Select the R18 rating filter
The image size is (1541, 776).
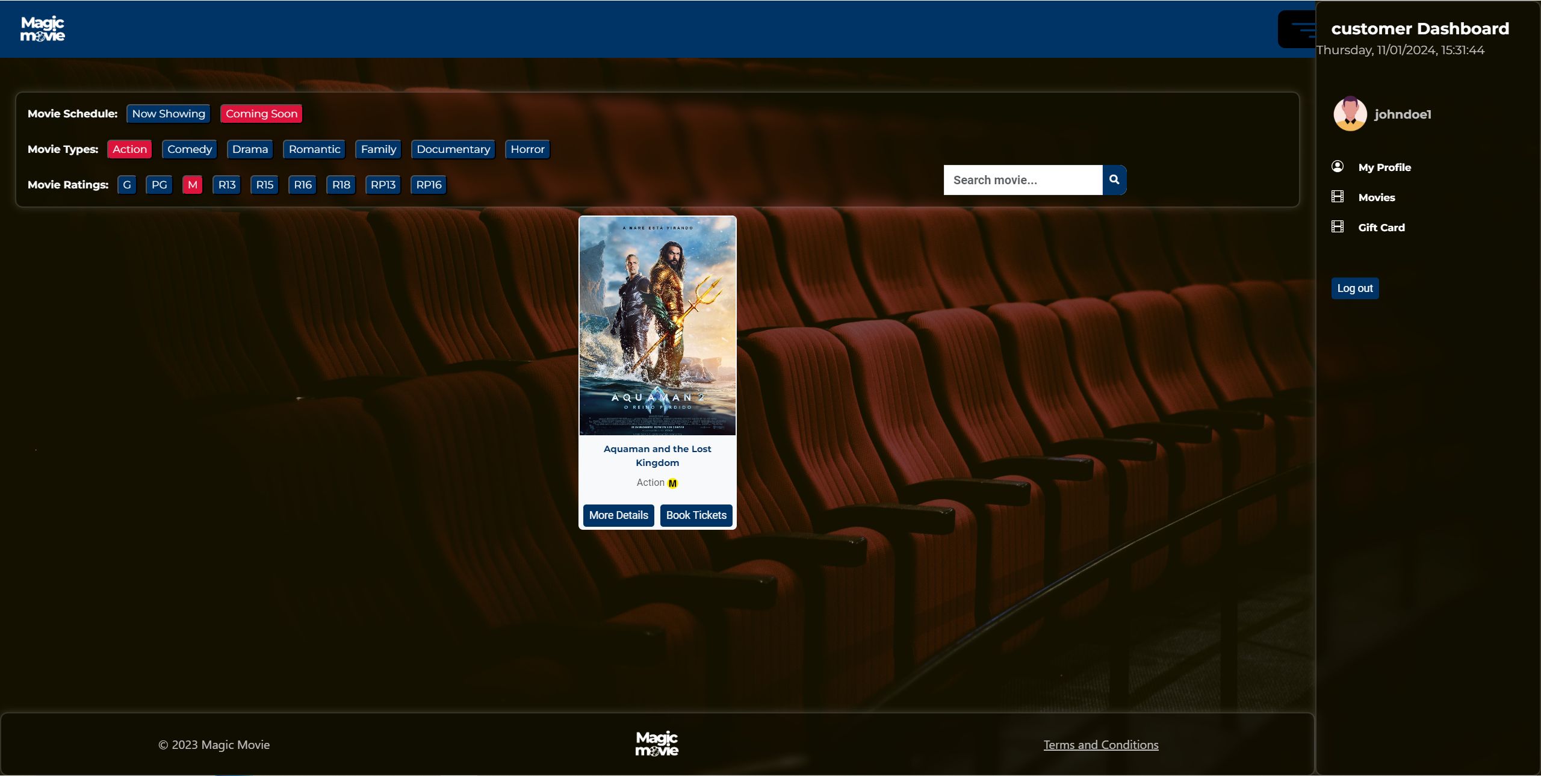341,185
